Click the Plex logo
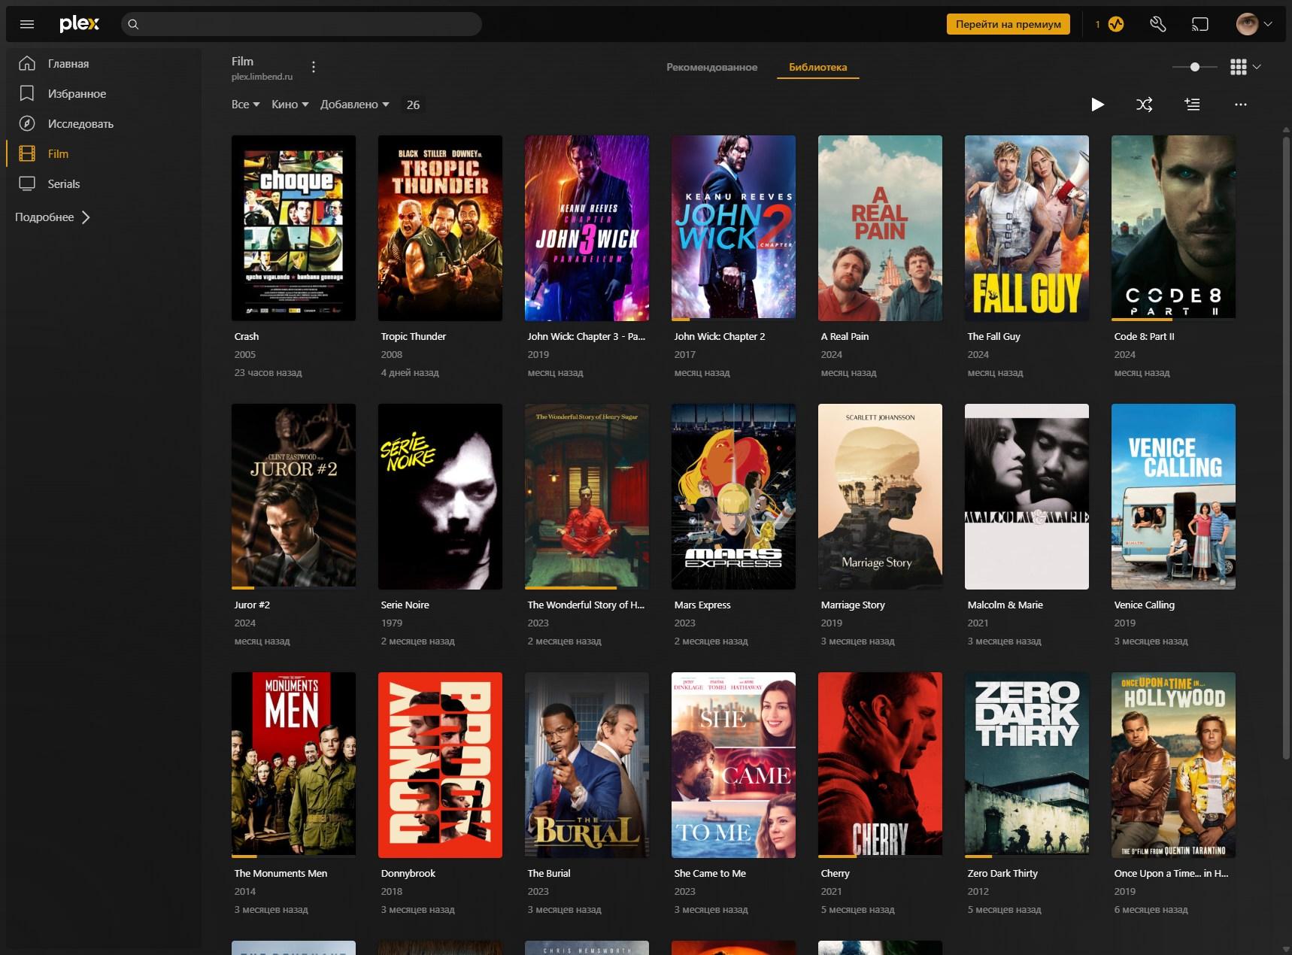This screenshot has height=955, width=1292. tap(79, 24)
